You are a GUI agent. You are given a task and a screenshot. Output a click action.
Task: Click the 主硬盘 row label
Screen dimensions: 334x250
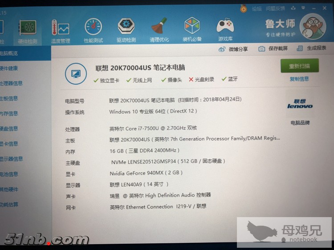[x=73, y=163]
